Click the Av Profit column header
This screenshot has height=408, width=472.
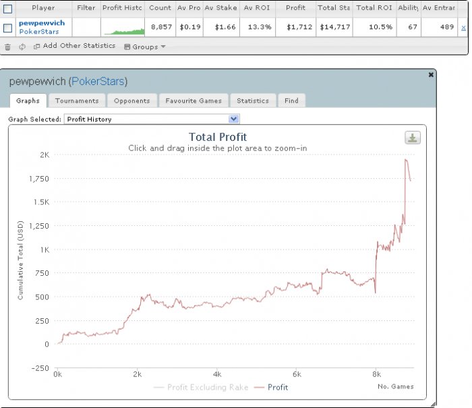pyautogui.click(x=189, y=8)
